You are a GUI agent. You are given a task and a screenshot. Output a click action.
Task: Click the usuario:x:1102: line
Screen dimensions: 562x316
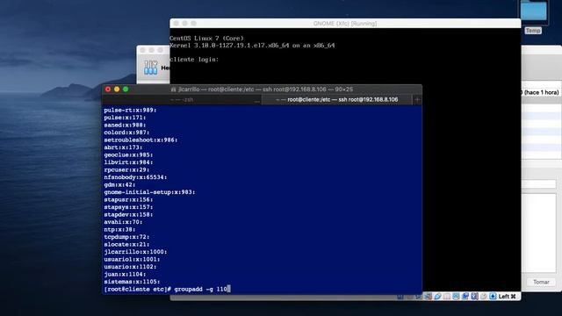(x=130, y=267)
